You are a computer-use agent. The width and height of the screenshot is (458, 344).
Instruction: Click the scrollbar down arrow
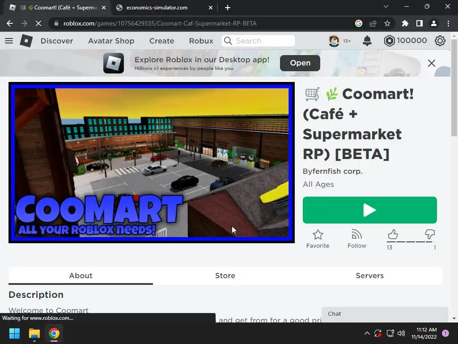(x=454, y=318)
